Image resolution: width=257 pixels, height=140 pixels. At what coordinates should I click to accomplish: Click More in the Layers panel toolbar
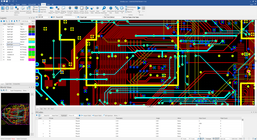pyautogui.click(x=33, y=21)
